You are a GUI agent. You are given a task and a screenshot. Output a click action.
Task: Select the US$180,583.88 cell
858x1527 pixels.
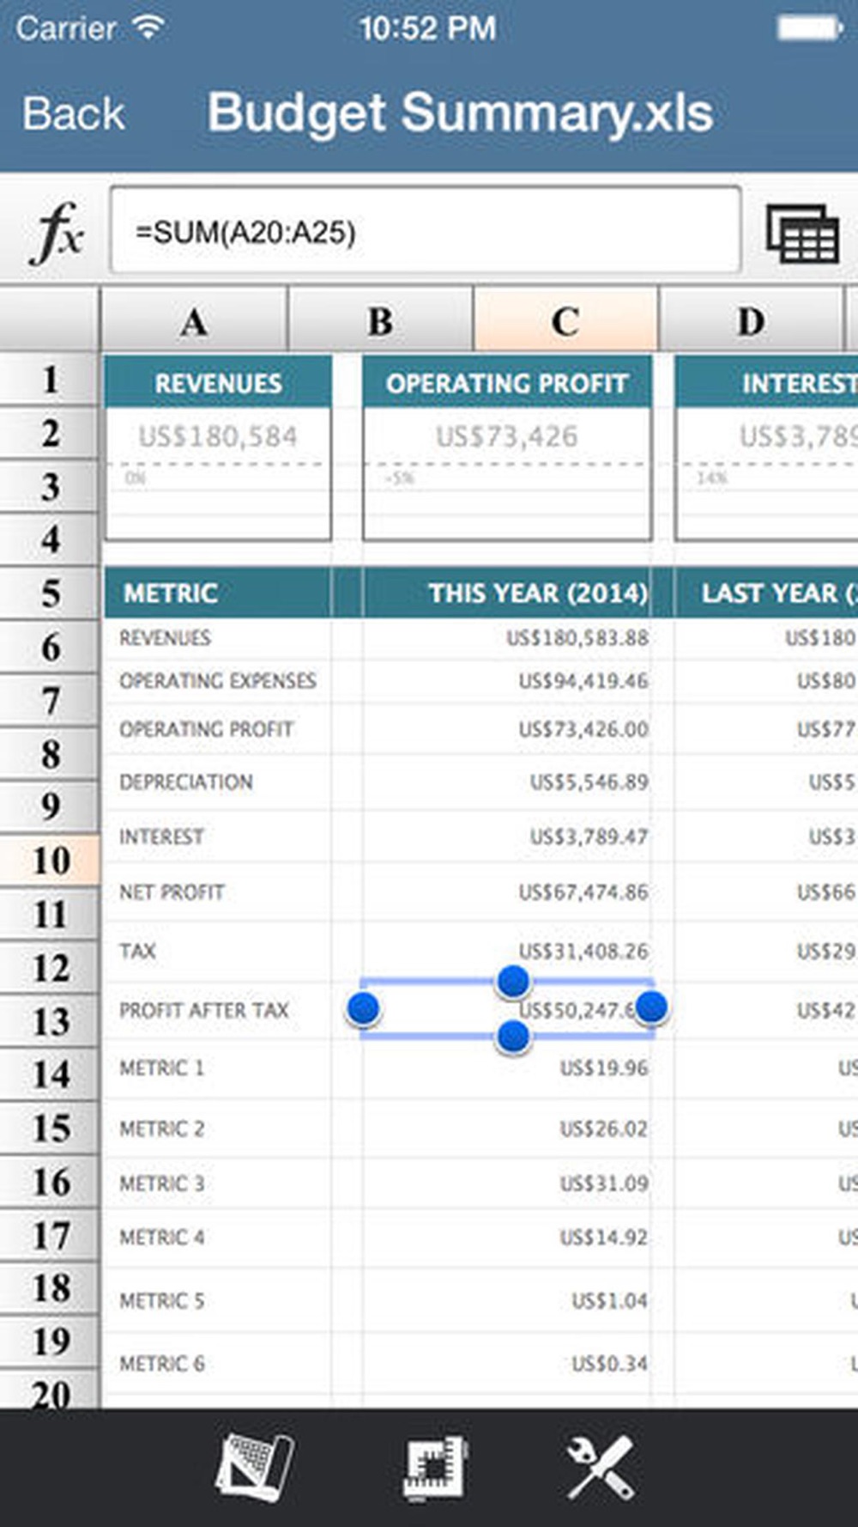click(x=507, y=637)
